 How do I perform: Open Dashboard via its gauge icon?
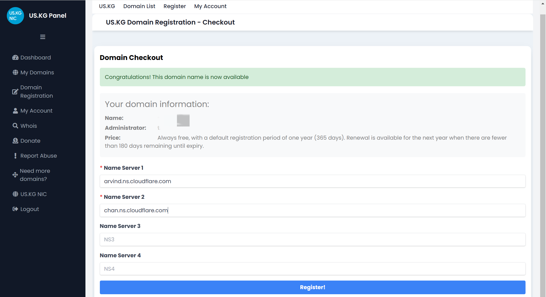[x=15, y=57]
